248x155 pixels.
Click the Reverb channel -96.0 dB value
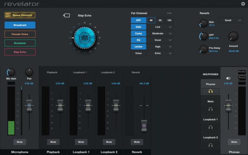144,83
